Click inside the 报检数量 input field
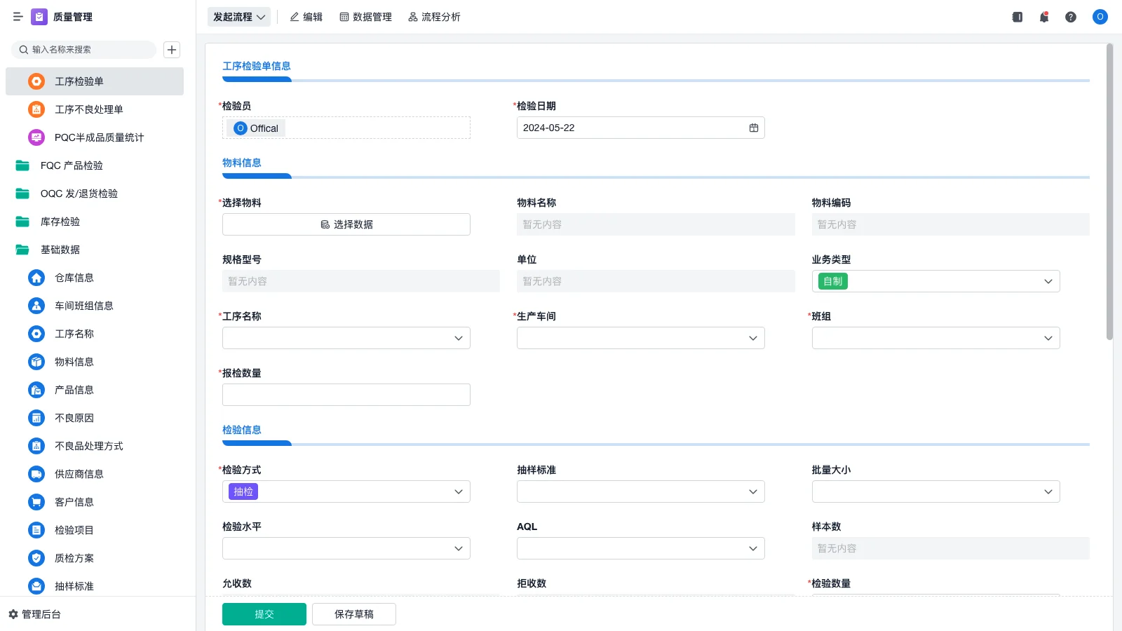Image resolution: width=1122 pixels, height=631 pixels. tap(346, 394)
